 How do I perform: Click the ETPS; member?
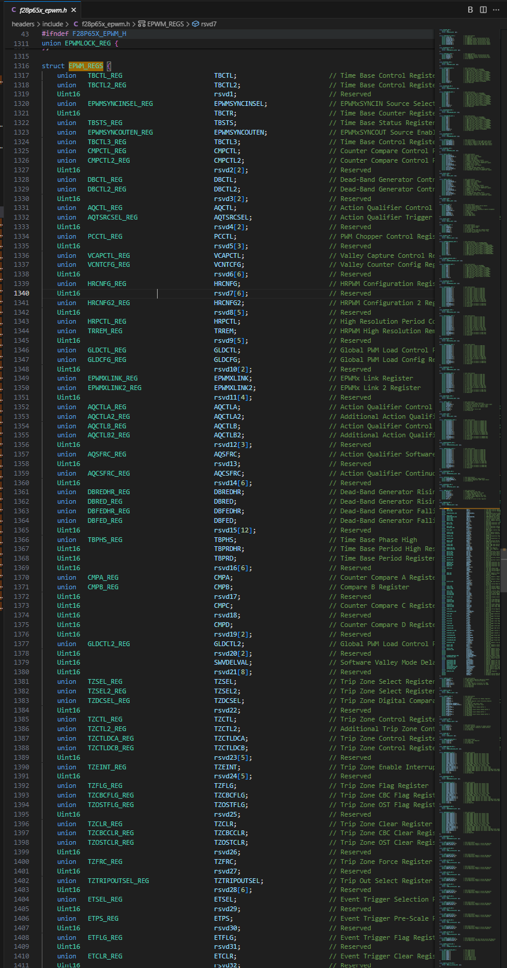tap(224, 918)
